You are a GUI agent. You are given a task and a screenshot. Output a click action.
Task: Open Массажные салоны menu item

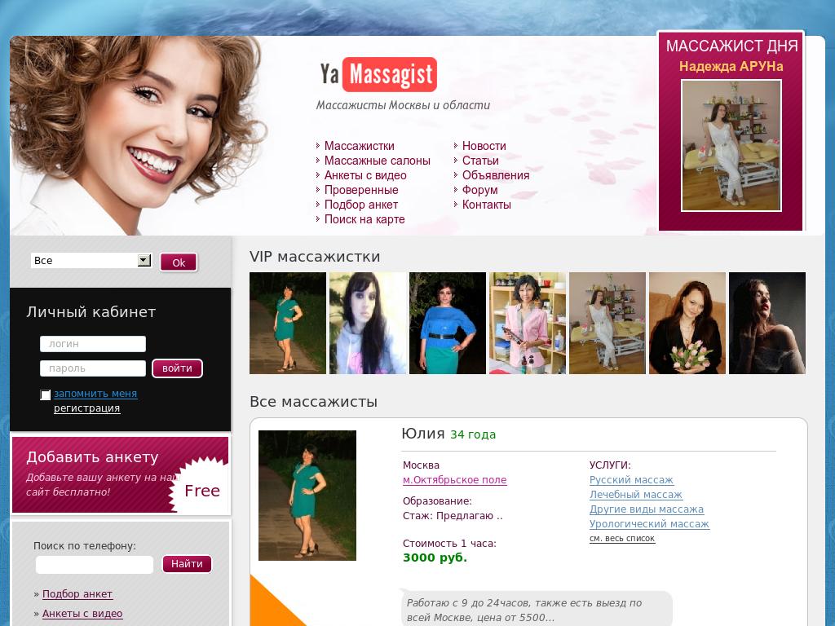coord(377,161)
